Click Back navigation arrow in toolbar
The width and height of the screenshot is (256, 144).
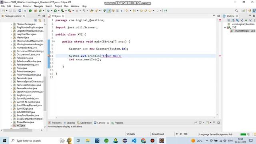[150, 11]
